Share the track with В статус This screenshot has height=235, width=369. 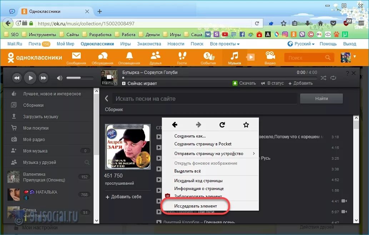click(272, 83)
